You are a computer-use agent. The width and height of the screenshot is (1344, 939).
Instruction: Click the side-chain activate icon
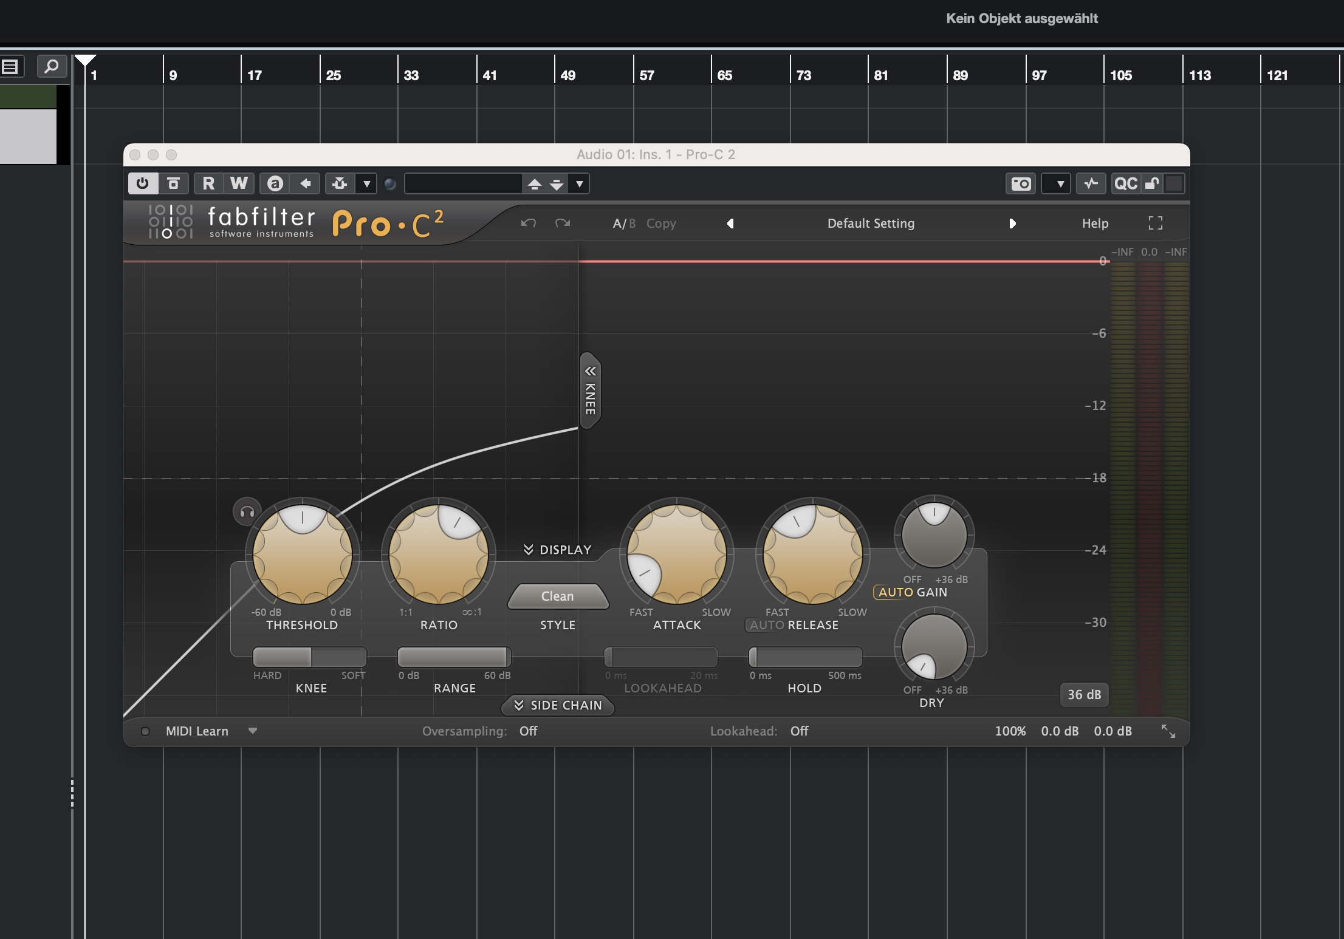click(340, 183)
